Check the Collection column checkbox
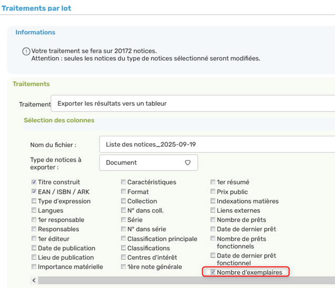This screenshot has height=288, width=335. (x=123, y=201)
